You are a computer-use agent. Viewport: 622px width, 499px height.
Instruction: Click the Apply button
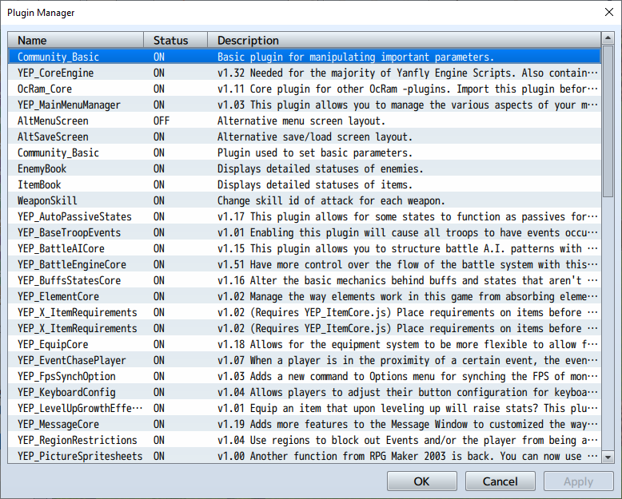coord(578,481)
